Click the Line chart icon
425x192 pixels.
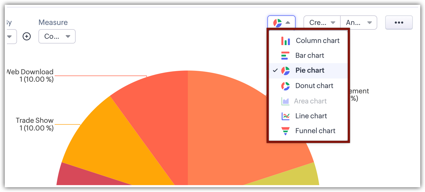[285, 116]
